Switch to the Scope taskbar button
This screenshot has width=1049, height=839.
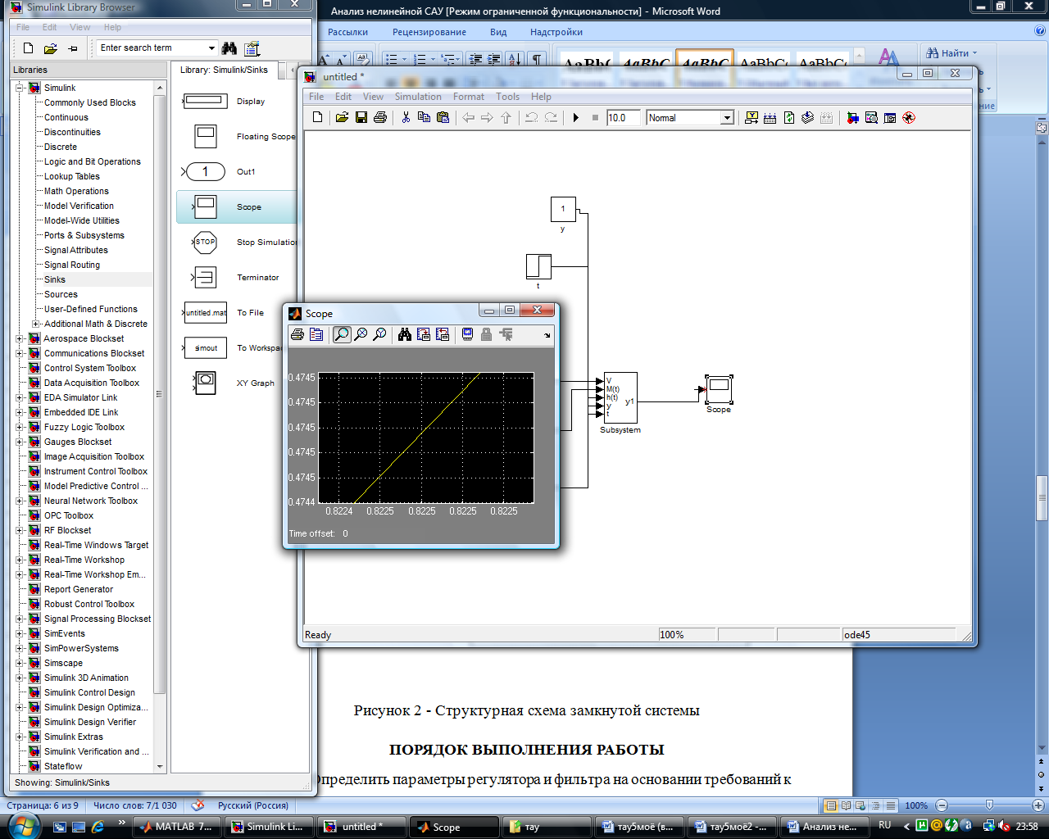tap(454, 827)
